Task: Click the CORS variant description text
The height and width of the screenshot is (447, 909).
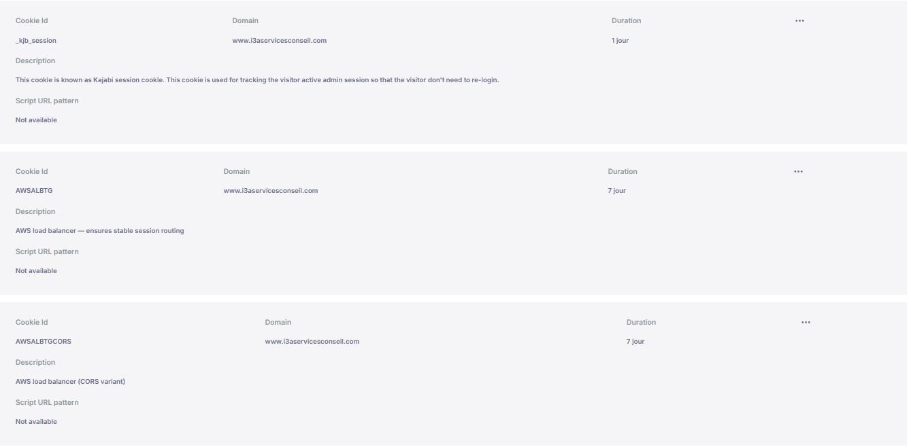Action: click(x=71, y=382)
